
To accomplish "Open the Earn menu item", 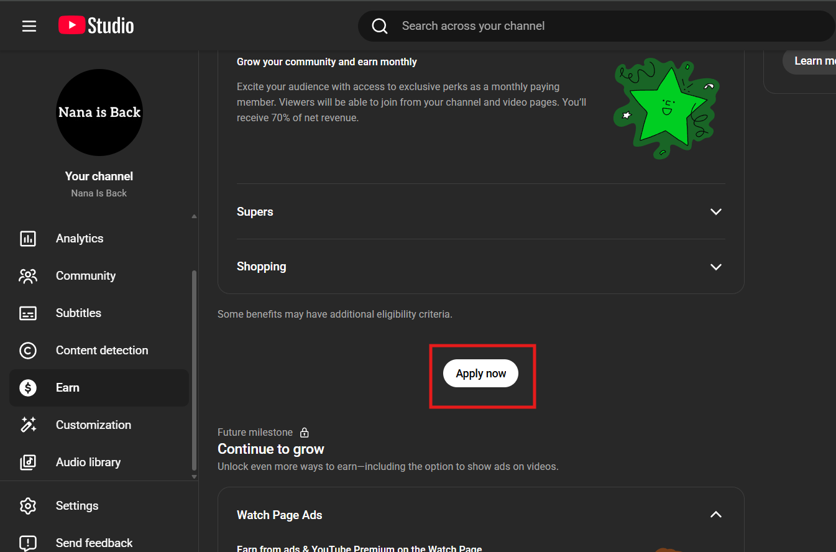I will (x=68, y=388).
